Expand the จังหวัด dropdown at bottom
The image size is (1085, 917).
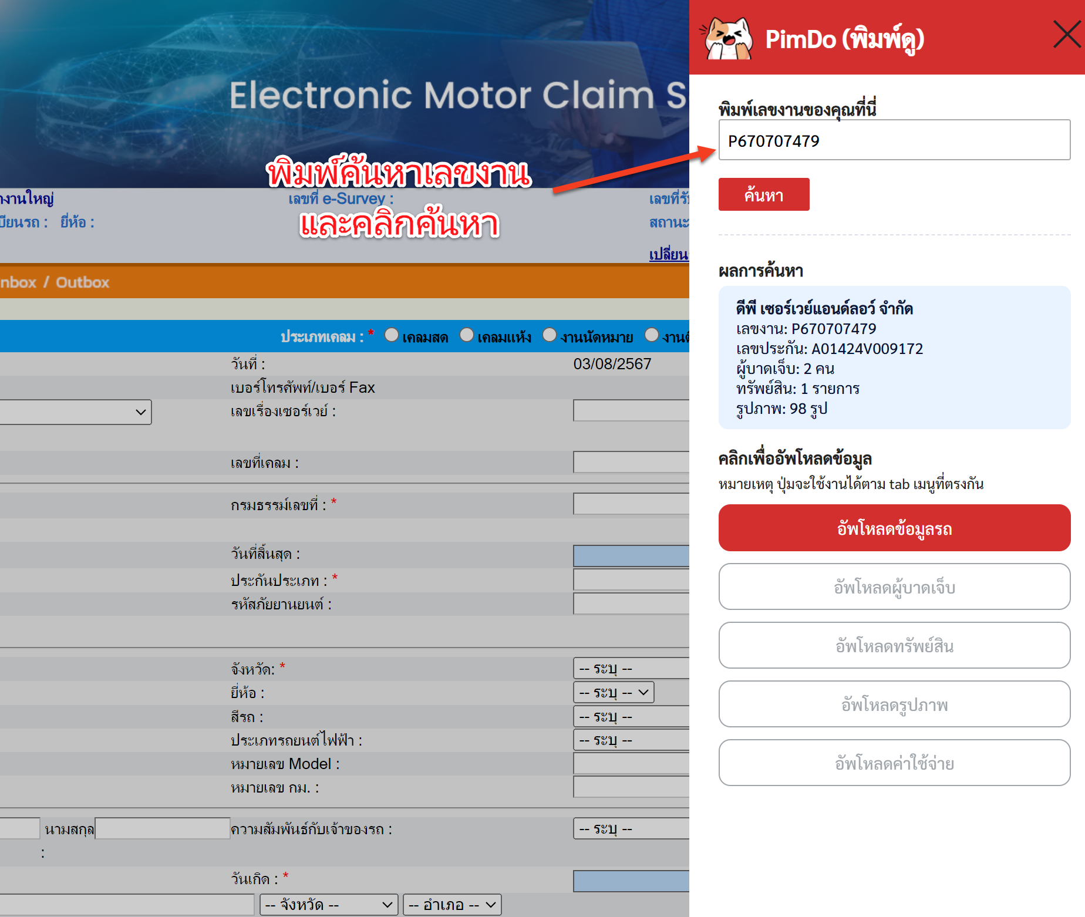(329, 905)
